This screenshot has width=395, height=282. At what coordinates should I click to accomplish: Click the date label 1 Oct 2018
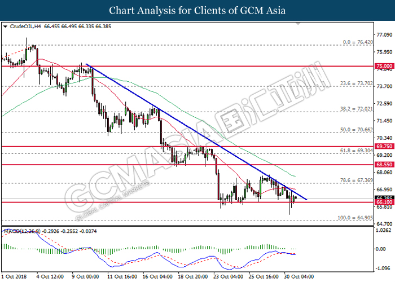(x=14, y=276)
